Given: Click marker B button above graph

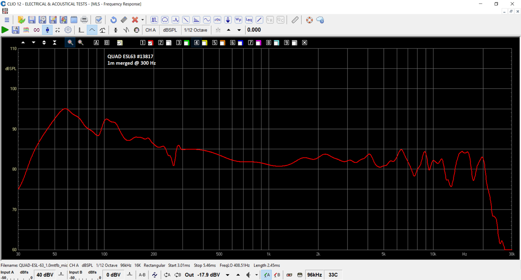Looking at the screenshot, I should (x=107, y=43).
